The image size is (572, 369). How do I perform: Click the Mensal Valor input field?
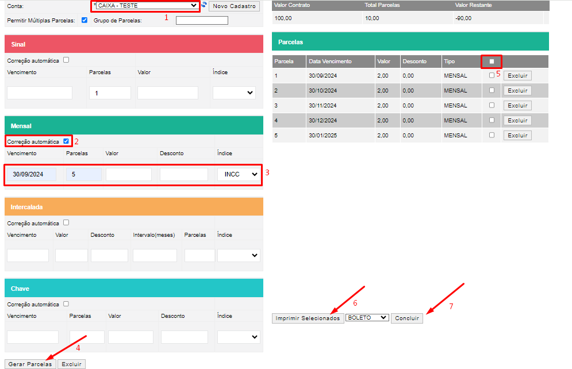pos(129,175)
